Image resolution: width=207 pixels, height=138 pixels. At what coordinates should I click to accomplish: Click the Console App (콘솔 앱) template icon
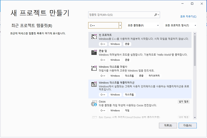pos(94,52)
